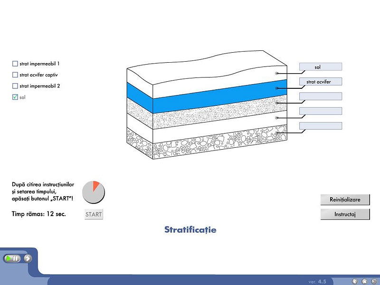Go to previous page using bottom-right arrow
Viewport: 380px width, 285px height.
[x=354, y=281]
